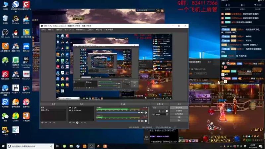Select the second scene in scenes list
Viewport: 265px width, 149px height.
(53, 110)
